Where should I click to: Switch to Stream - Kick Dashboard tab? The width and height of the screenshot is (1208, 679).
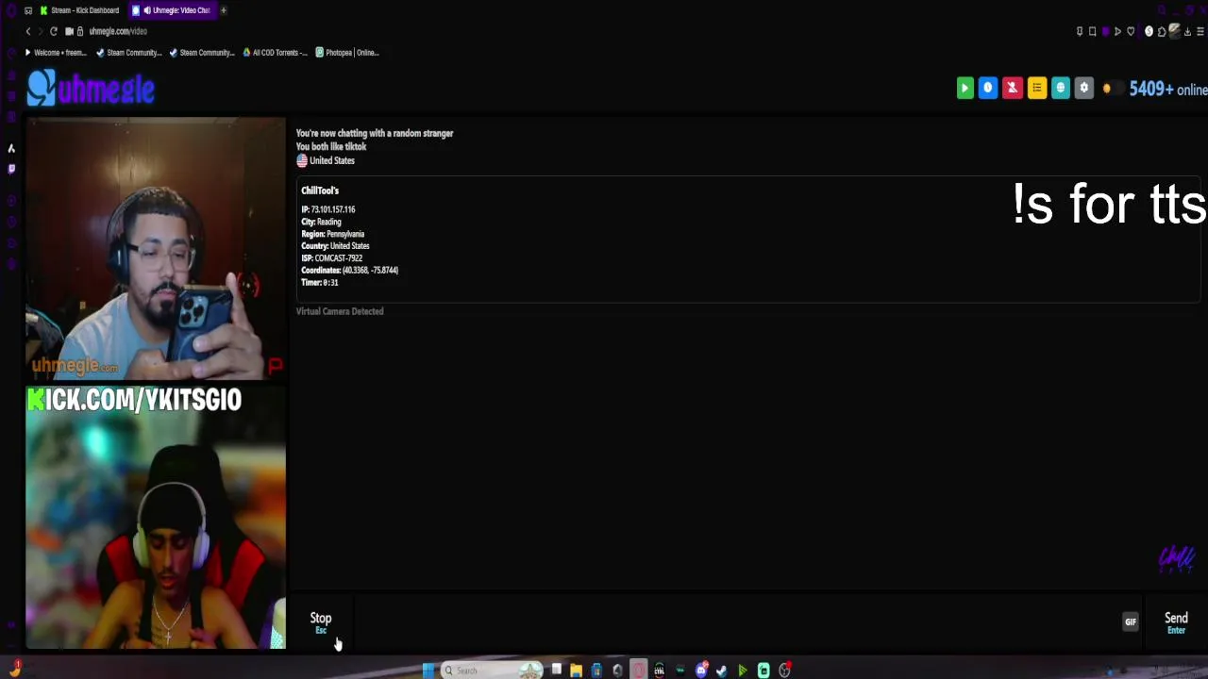[x=80, y=10]
